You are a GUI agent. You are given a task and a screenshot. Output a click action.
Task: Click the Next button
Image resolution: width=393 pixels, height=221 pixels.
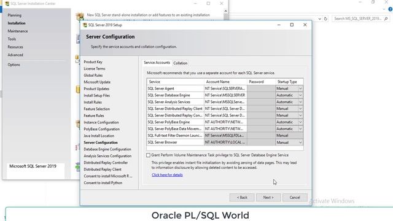click(x=268, y=198)
